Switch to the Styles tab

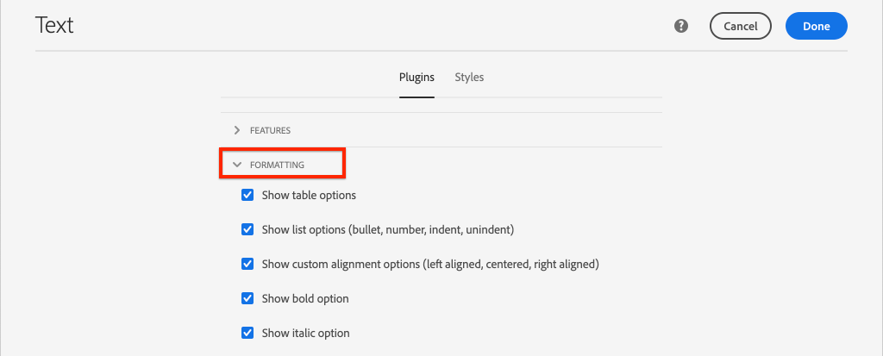(469, 78)
